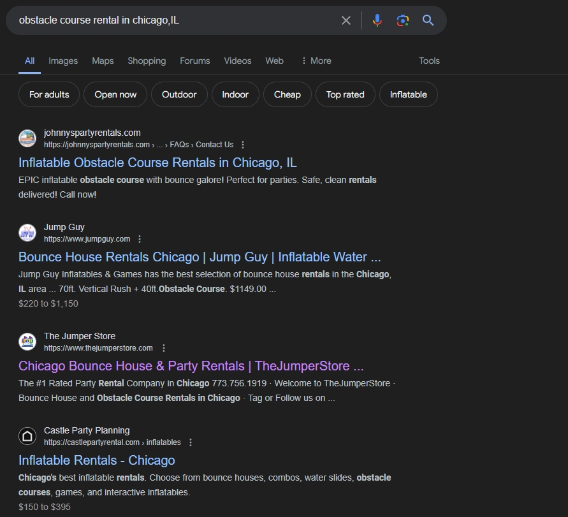This screenshot has height=517, width=568.
Task: Switch to the Shopping tab
Action: [147, 61]
